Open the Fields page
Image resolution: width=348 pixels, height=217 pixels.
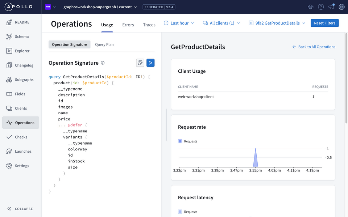21,94
